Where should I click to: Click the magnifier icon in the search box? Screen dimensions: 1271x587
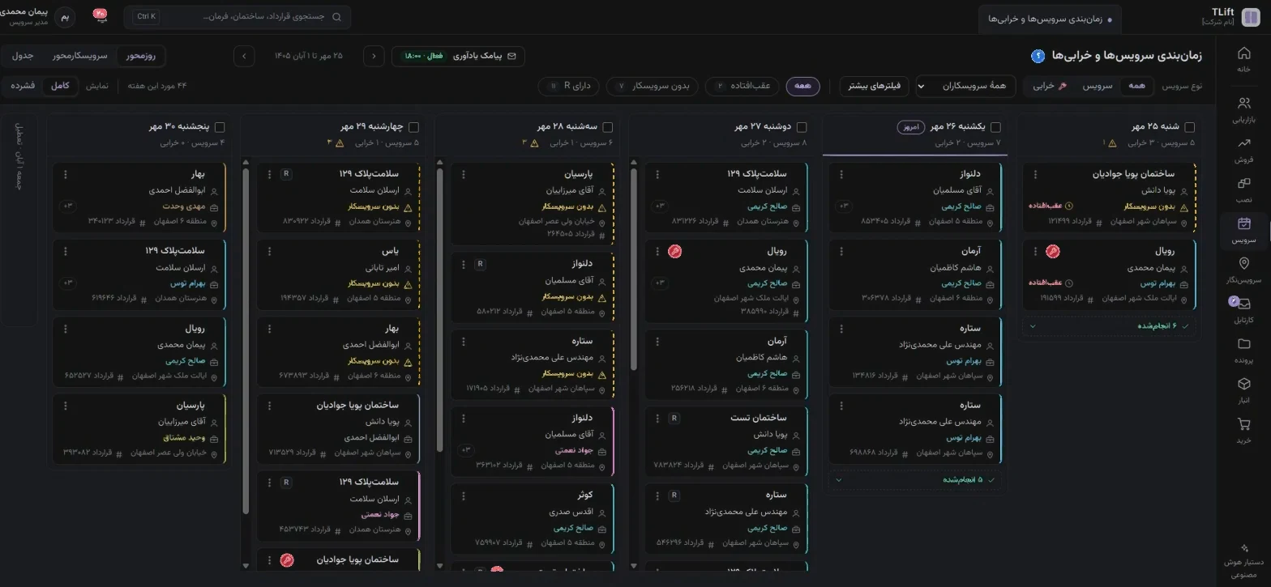tap(336, 16)
